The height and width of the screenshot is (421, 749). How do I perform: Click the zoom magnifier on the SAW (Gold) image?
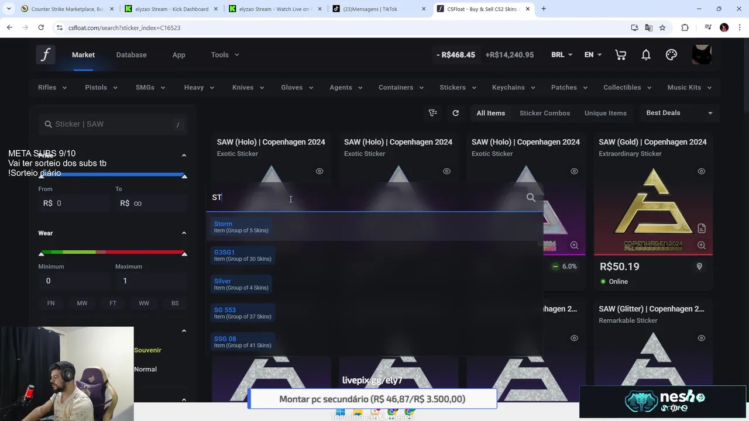click(x=702, y=245)
